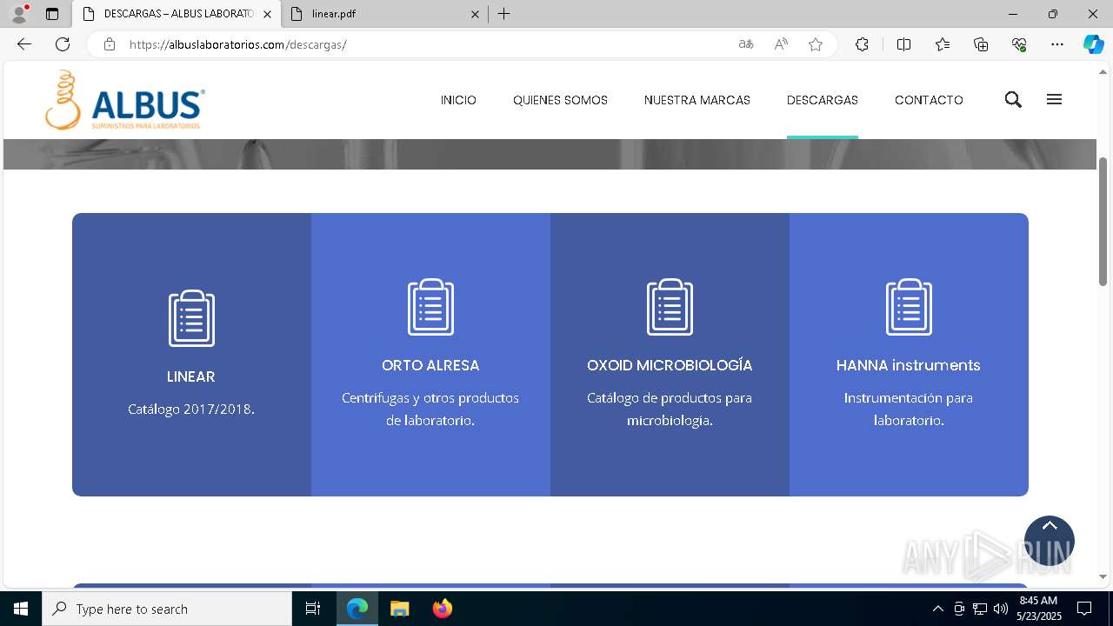Select DESCARGAS in navigation
Image resolution: width=1113 pixels, height=626 pixels.
click(823, 100)
